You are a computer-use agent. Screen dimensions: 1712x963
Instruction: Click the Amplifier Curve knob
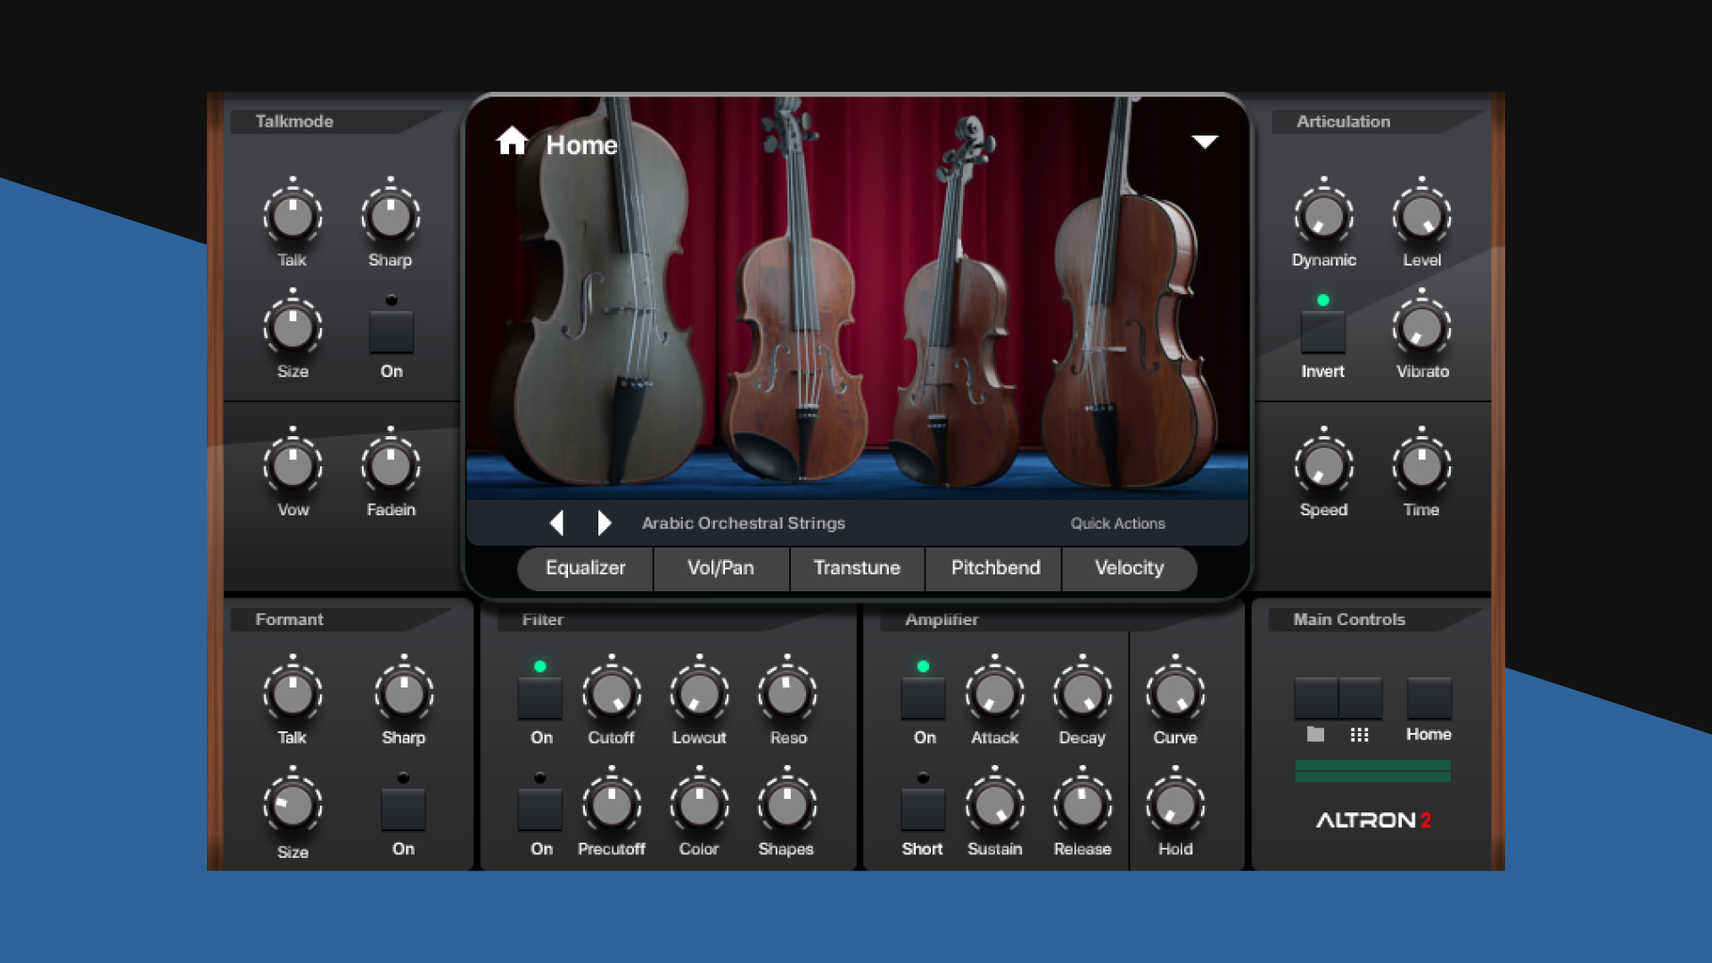tap(1174, 695)
